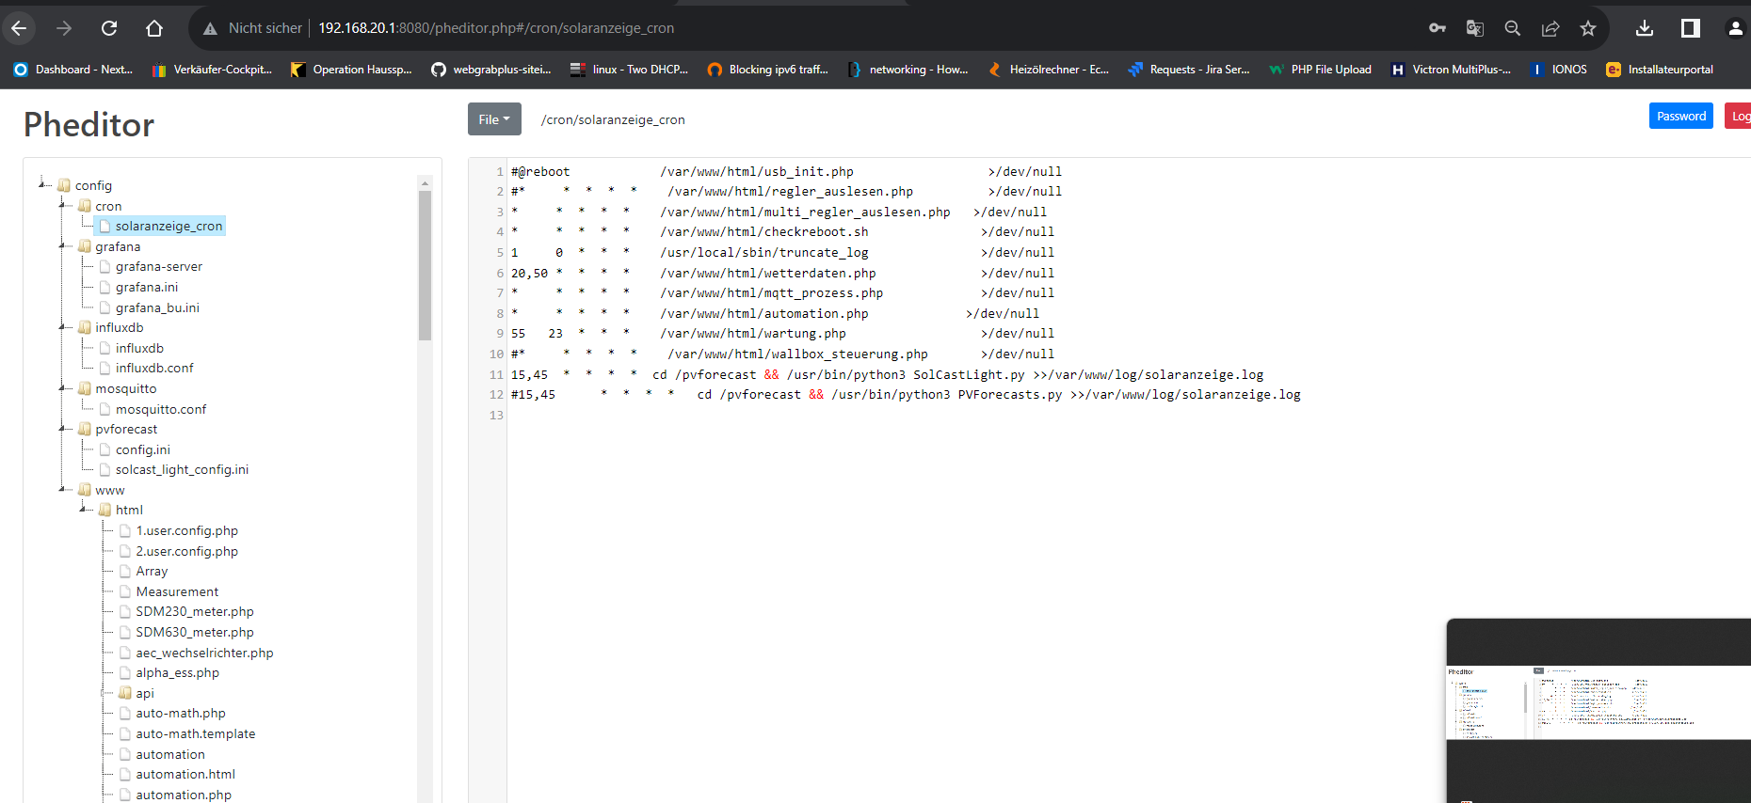1751x803 pixels.
Task: Toggle the browser side panel icon
Action: click(x=1691, y=28)
